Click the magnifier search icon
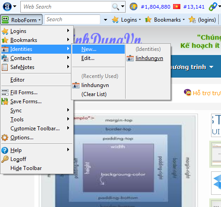The image size is (221, 207). pyautogui.click(x=116, y=7)
